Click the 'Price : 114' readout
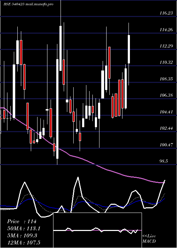This screenshot has width=177, height=248. [22, 221]
